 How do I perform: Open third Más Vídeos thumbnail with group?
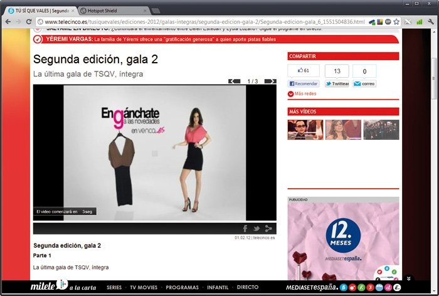point(381,130)
